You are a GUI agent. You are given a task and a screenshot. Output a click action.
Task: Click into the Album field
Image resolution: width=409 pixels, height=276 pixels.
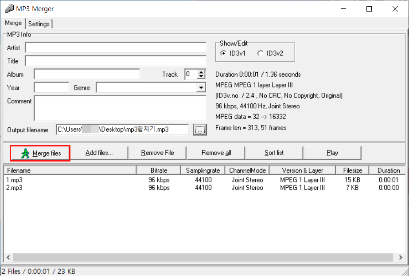click(87, 74)
